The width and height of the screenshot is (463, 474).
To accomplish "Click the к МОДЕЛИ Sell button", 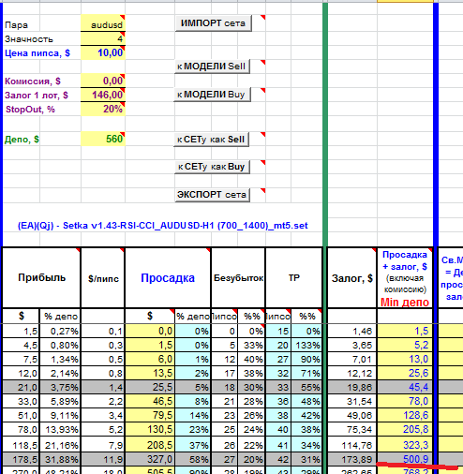I will coord(212,67).
